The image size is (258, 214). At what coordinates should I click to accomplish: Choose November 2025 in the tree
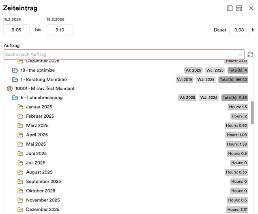click(x=43, y=200)
